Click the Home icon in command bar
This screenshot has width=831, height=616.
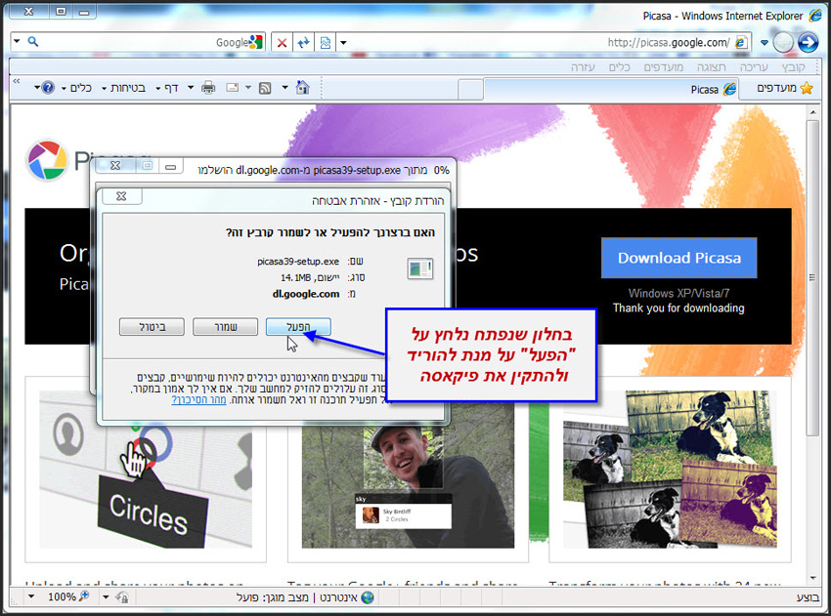[x=303, y=87]
